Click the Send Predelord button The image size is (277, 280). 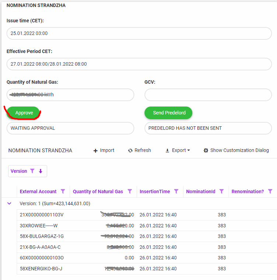[x=169, y=113]
